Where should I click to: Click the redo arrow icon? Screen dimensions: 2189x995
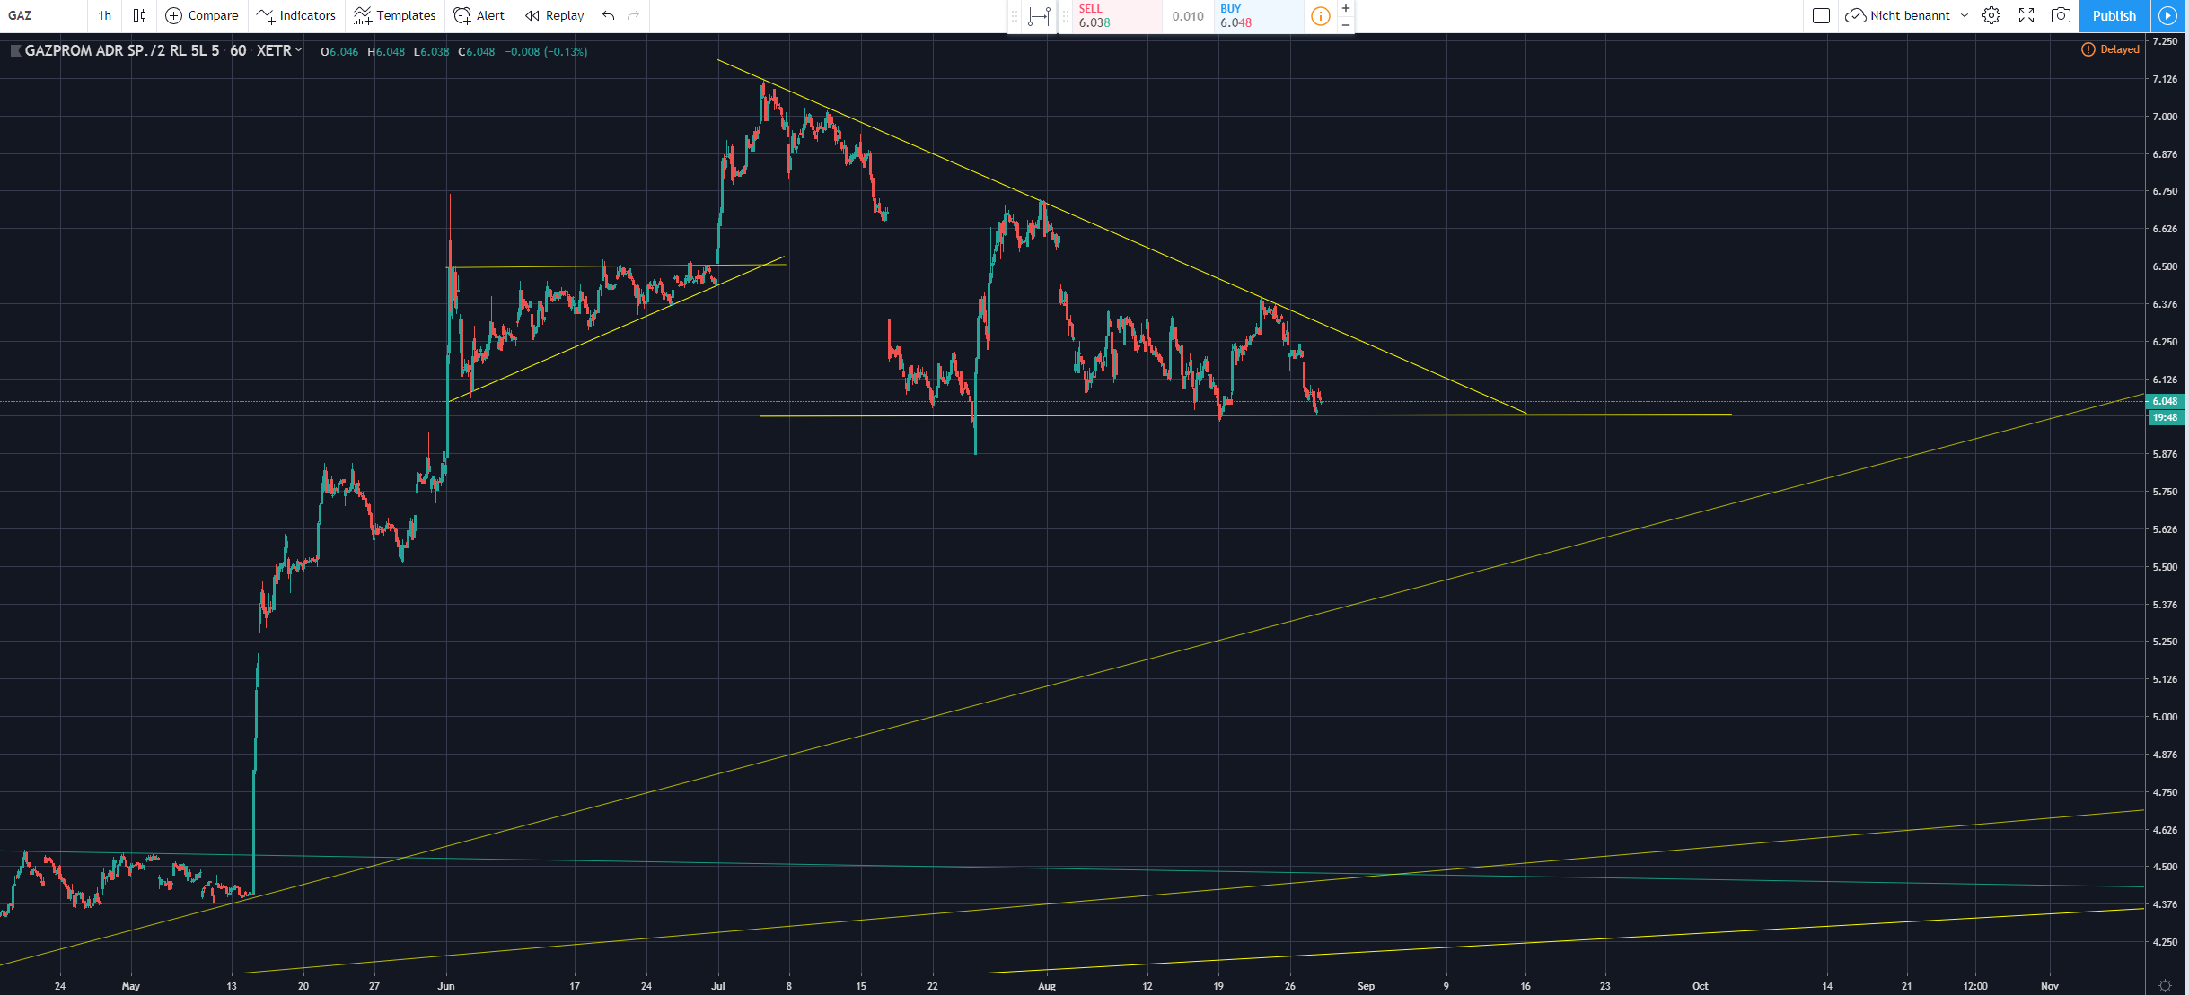coord(633,15)
